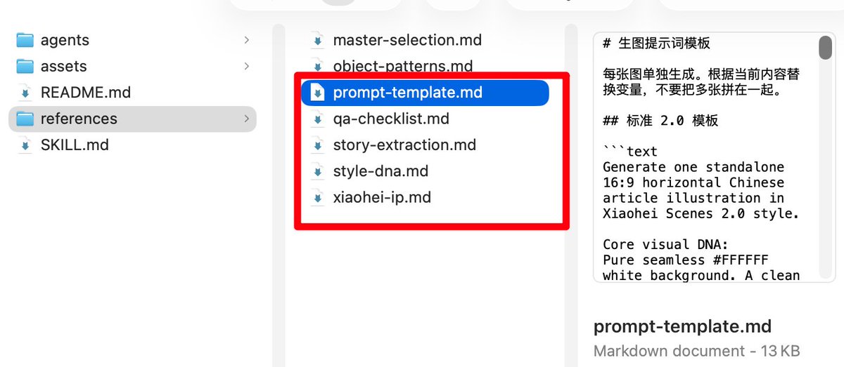Choose the xiaohei-ip.md file name
Image resolution: width=844 pixels, height=367 pixels.
(x=382, y=197)
